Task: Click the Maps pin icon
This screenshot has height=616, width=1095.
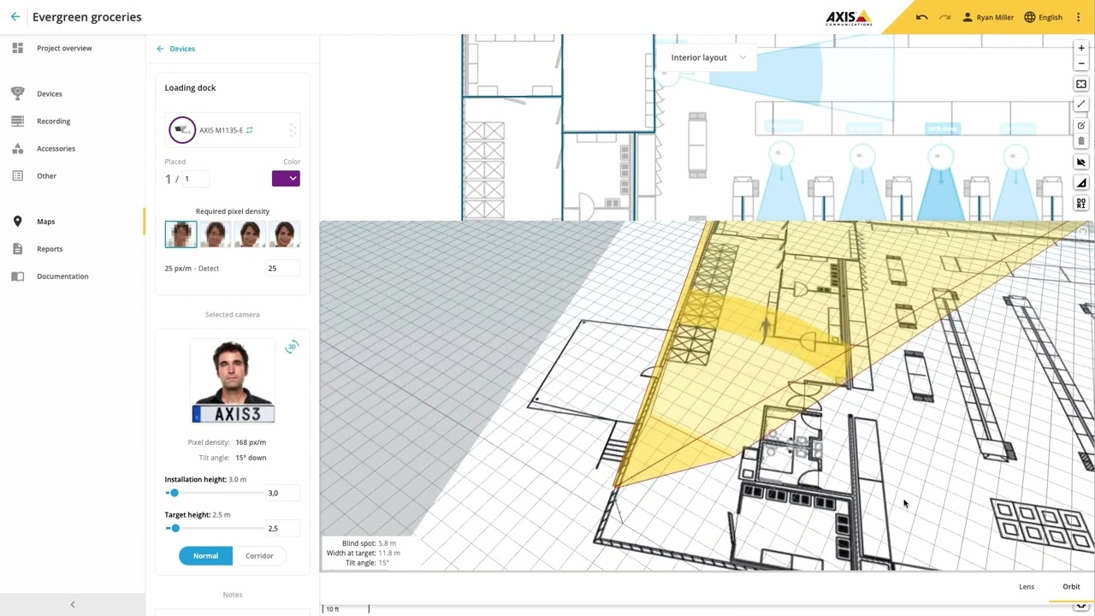Action: coord(17,222)
